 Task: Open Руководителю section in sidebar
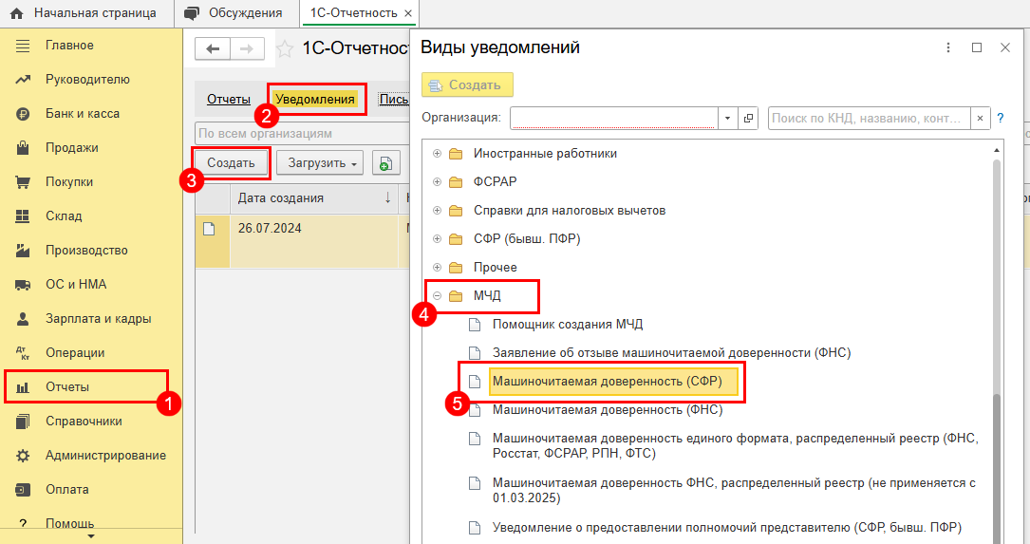pyautogui.click(x=87, y=80)
